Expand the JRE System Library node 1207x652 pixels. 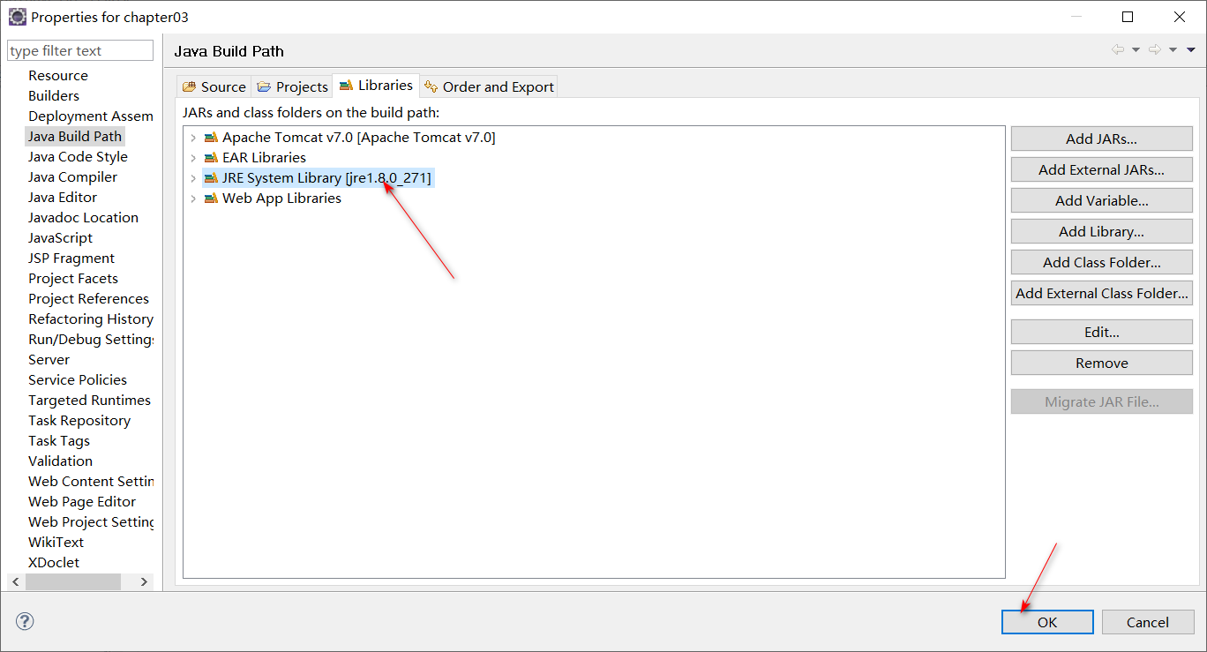(193, 178)
